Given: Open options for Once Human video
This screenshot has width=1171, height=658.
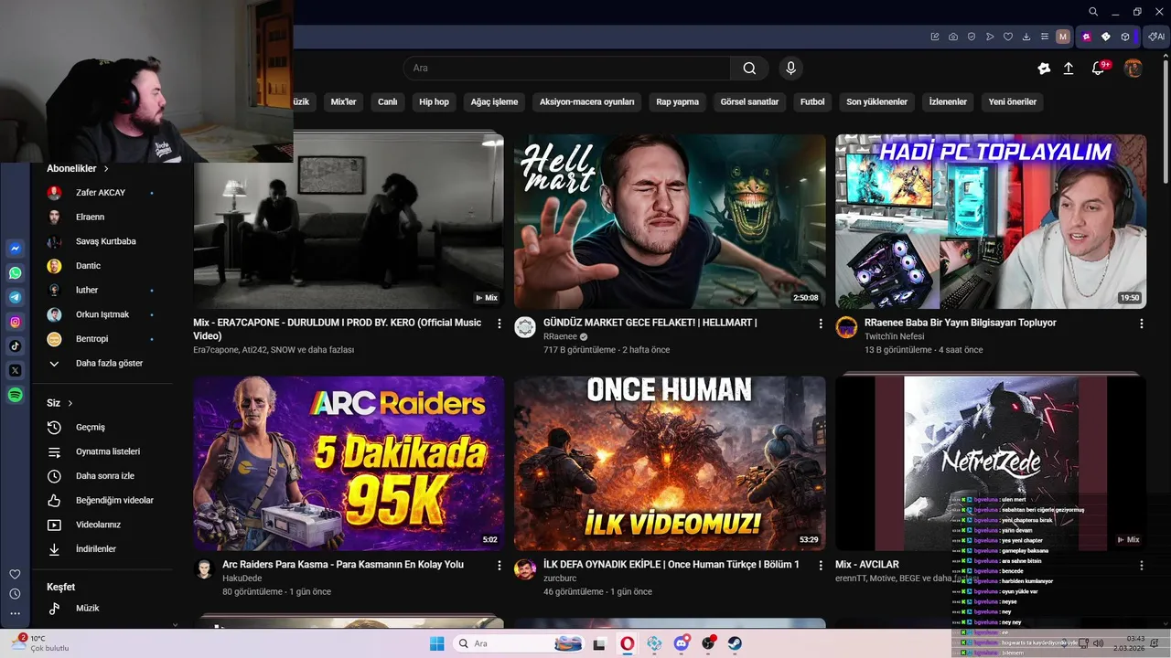Looking at the screenshot, I should point(821,566).
